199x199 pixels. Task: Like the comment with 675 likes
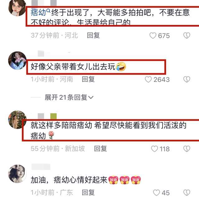pos(153,35)
